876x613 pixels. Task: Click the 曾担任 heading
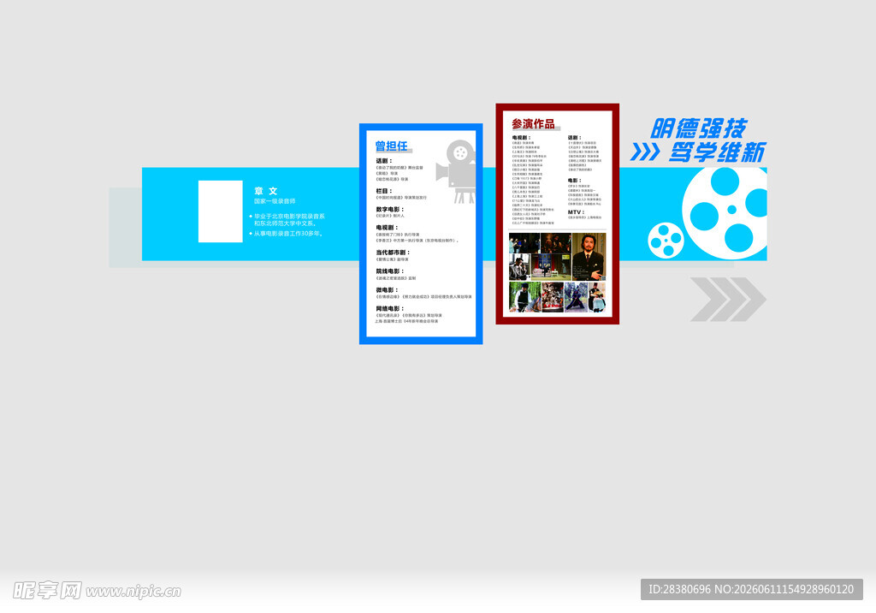tap(391, 146)
